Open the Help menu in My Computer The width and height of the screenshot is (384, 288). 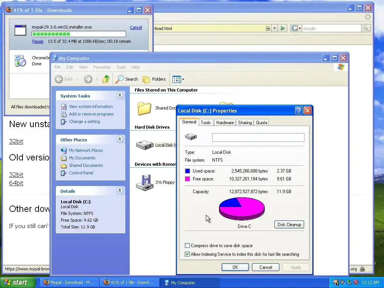[135, 67]
